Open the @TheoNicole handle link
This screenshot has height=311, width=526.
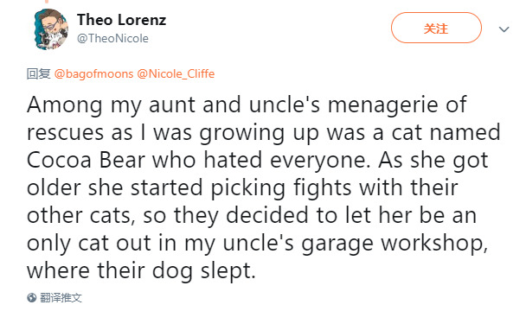click(x=112, y=39)
